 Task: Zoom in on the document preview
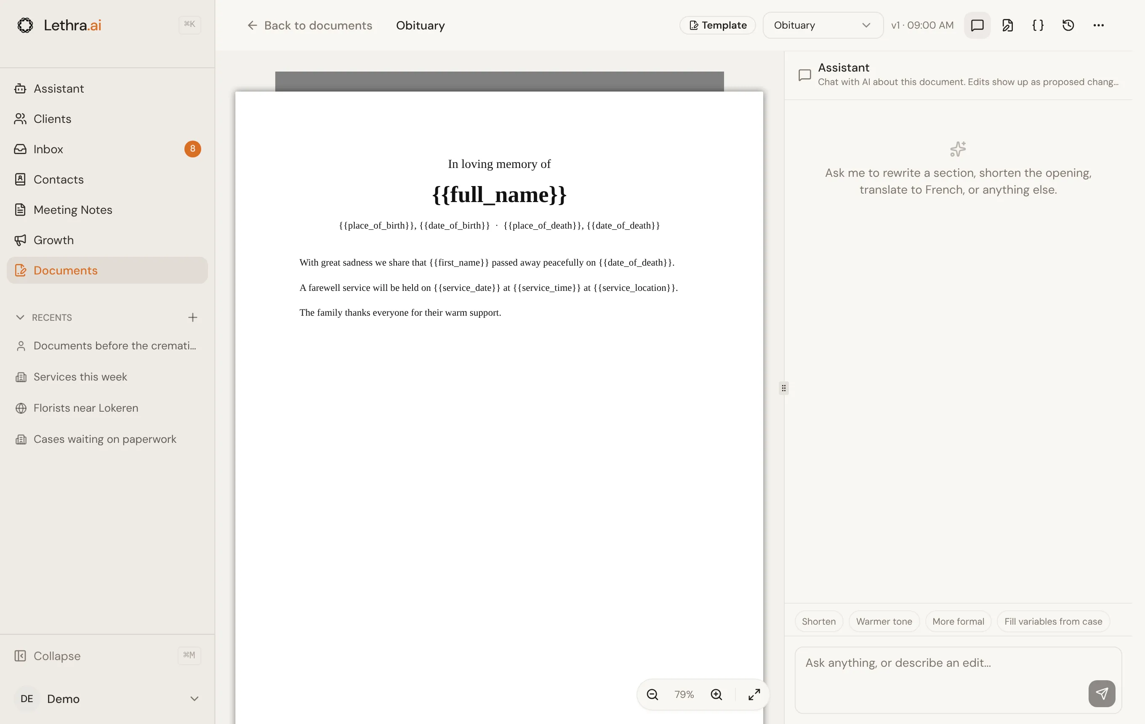(716, 695)
